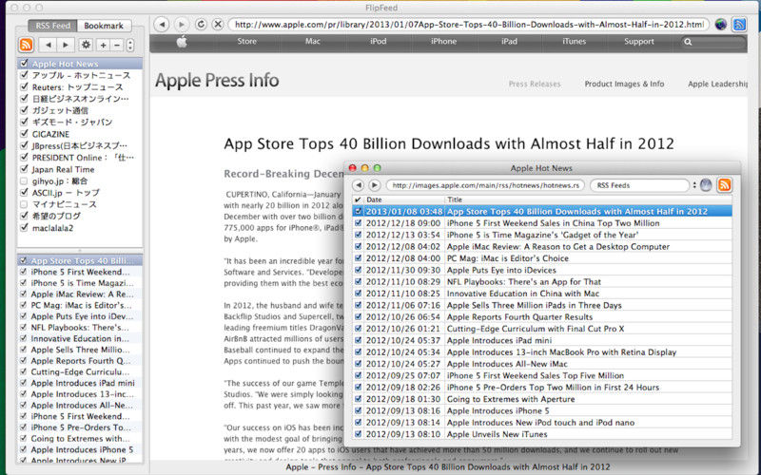761x475 pixels.
Task: Click forward arrow in Apple Hot News window
Action: click(x=374, y=185)
